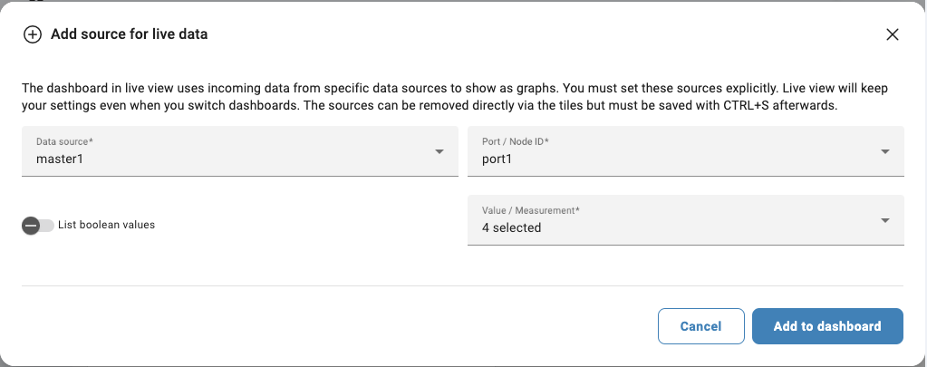Viewport: 927px width, 367px height.
Task: Open the Port / Node ID dropdown arrow
Action: click(885, 151)
